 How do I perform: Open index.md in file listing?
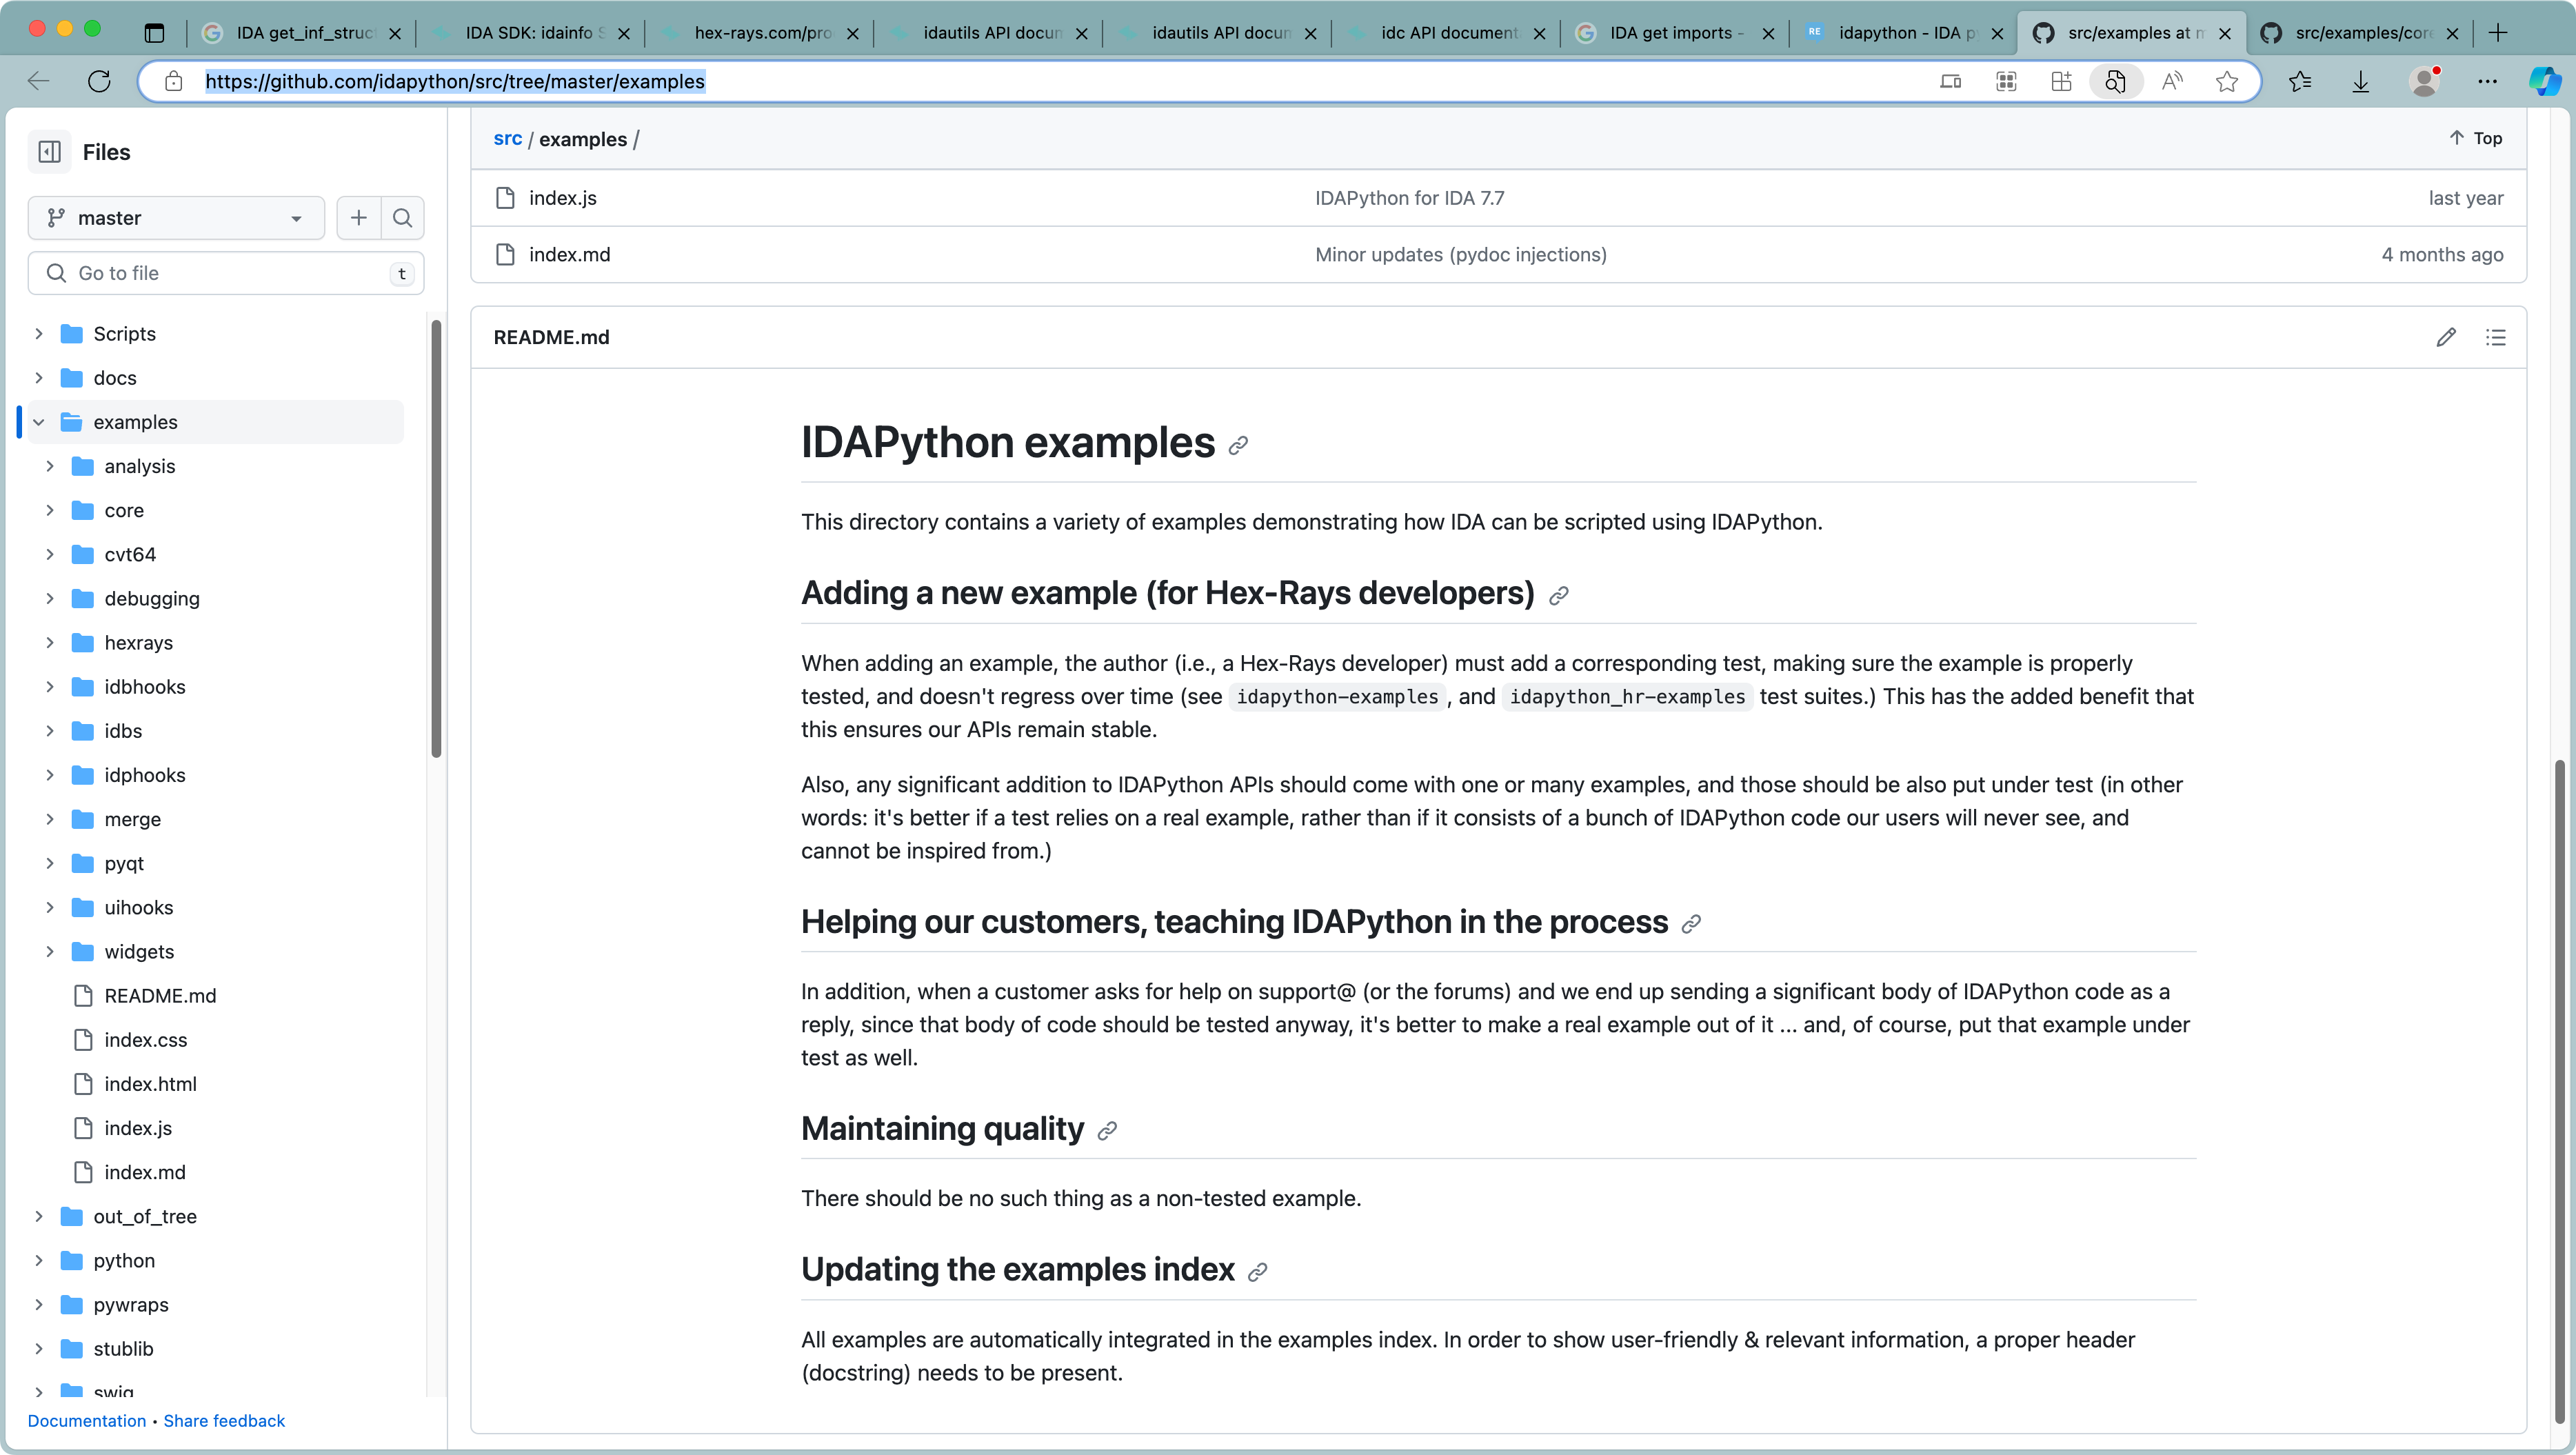tap(569, 255)
